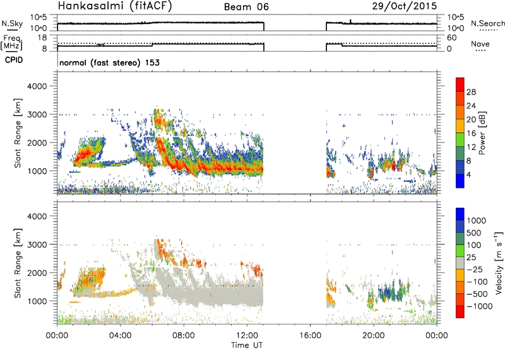
Task: Click the Hankasalmi (fitACF) title text
Action: click(x=115, y=6)
